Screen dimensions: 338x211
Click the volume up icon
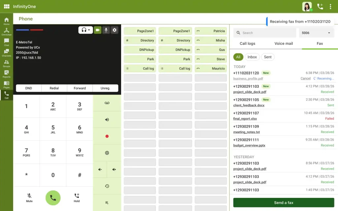point(114,169)
